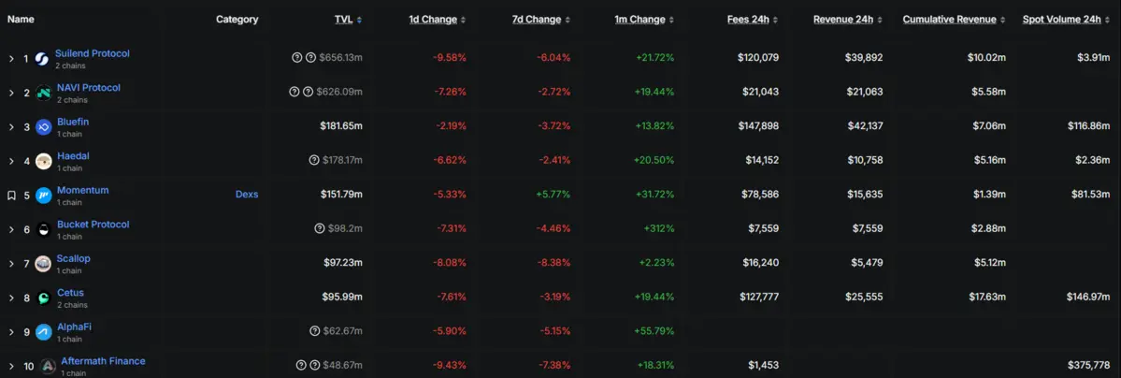
Task: Click the Bluefin logo icon
Action: pos(43,127)
